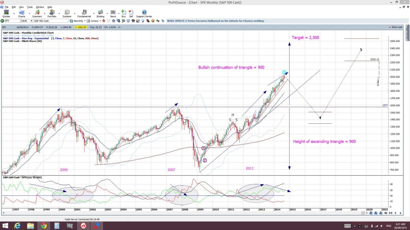
Task: Open Chrome from the Windows taskbar
Action: tap(44, 226)
